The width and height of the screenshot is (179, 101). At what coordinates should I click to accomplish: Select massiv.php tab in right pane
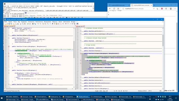pos(80,26)
